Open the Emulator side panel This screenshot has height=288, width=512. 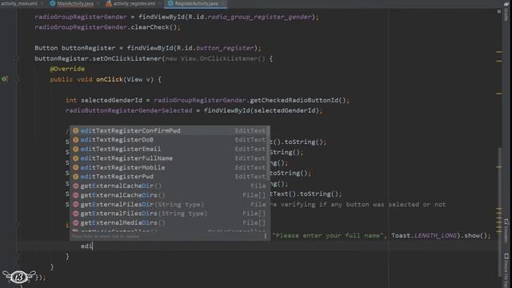pyautogui.click(x=506, y=230)
